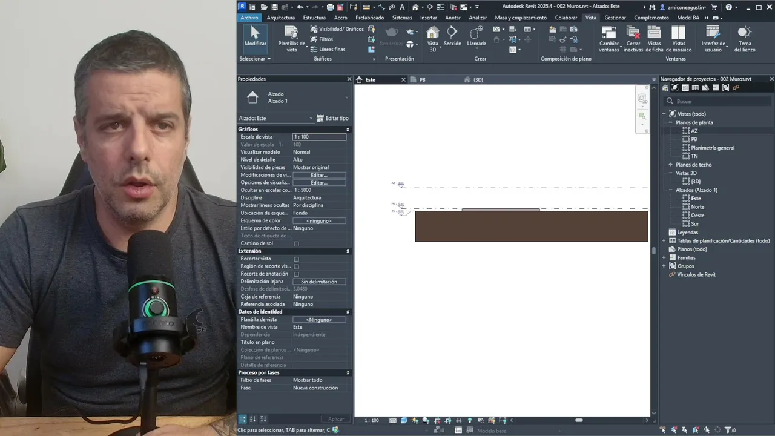The image size is (775, 436).
Task: Open the Norte elevation in browser
Action: [697, 207]
